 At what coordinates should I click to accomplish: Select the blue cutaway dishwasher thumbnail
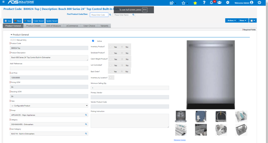pos(201,116)
